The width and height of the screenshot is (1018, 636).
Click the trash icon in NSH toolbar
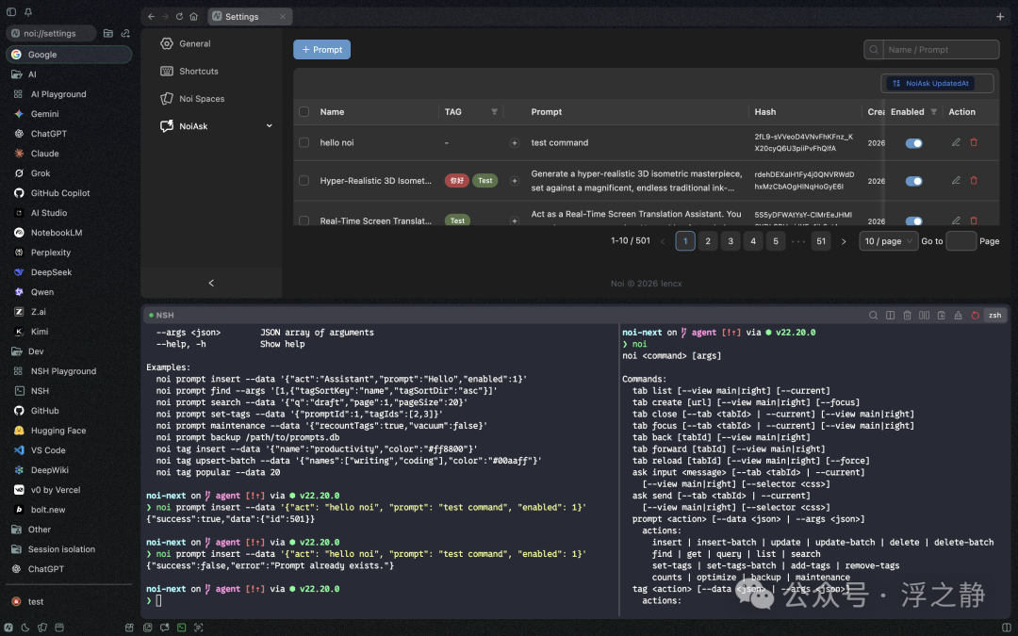(907, 316)
